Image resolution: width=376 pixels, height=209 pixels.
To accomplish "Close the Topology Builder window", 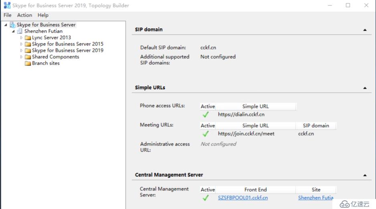I will point(366,5).
